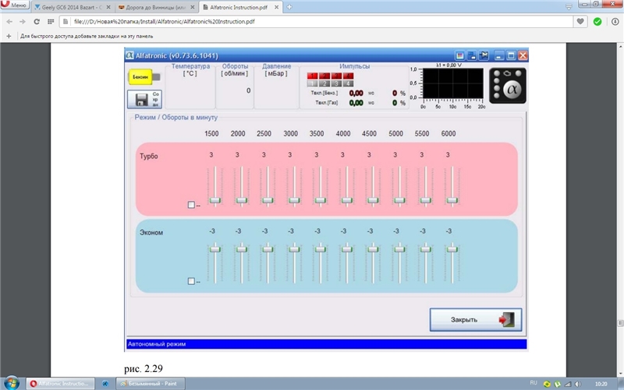Image resolution: width=624 pixels, height=390 pixels.
Task: Click injector impulse indicator number 1
Action: [310, 83]
